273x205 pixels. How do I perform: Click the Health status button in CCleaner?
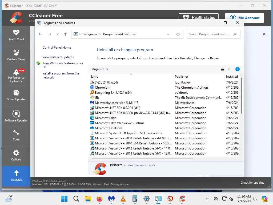pos(198,17)
